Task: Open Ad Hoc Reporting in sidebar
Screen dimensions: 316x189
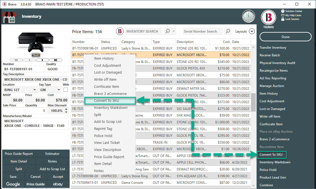Action: click(273, 78)
